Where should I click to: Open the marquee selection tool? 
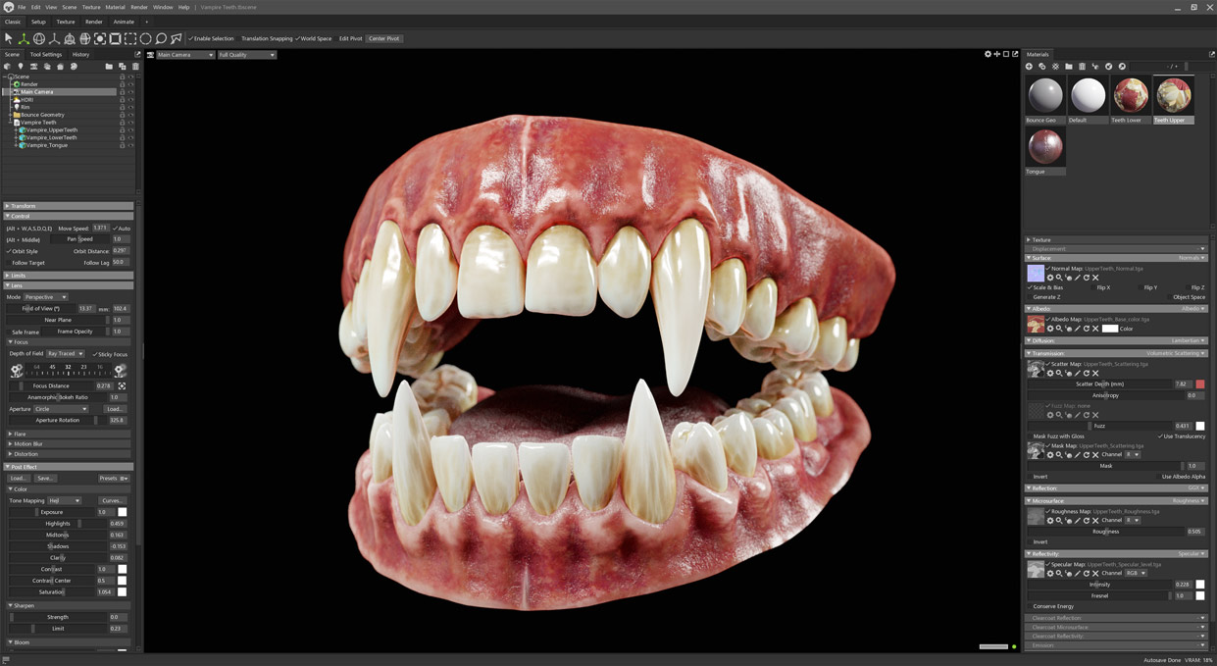[x=131, y=38]
